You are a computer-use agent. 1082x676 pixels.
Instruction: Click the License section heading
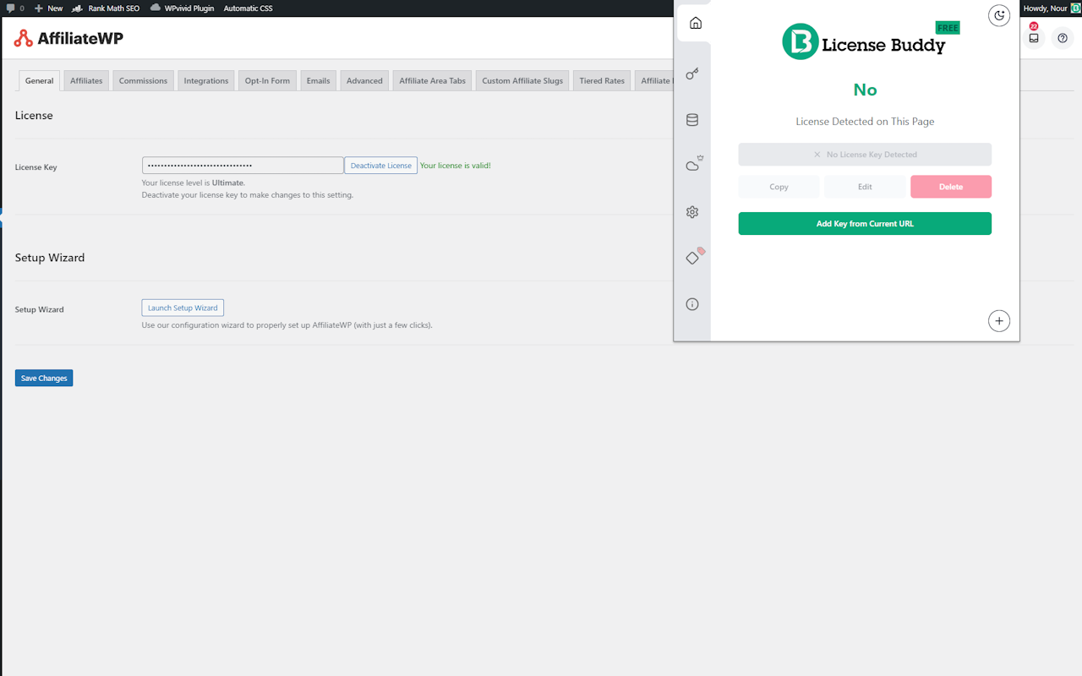[34, 116]
